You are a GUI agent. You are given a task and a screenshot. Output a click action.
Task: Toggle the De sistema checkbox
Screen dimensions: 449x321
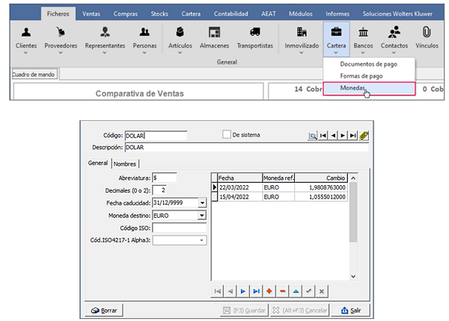coord(227,134)
